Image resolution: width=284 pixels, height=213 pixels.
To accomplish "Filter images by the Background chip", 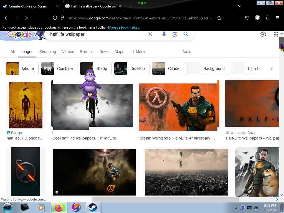I will click(208, 69).
